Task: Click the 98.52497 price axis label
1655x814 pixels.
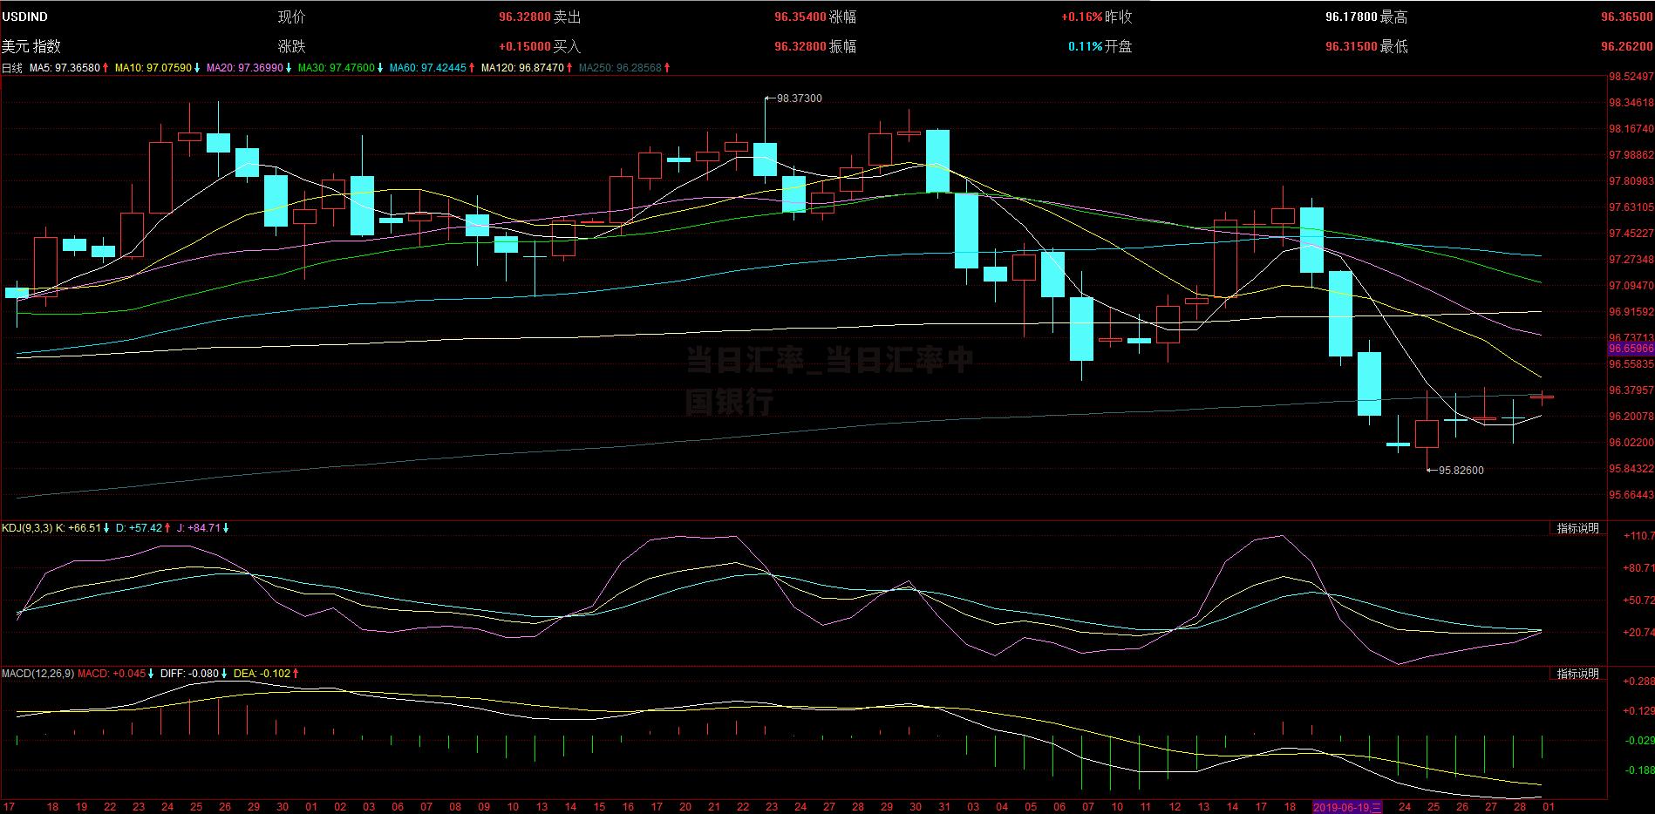Action: 1631,77
